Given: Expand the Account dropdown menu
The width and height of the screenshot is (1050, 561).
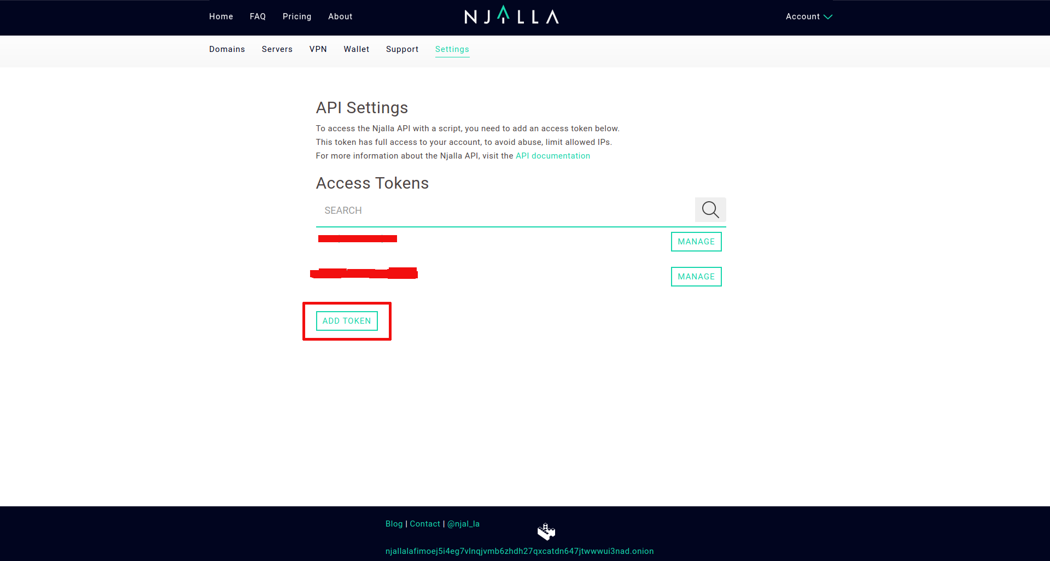Looking at the screenshot, I should click(x=808, y=16).
